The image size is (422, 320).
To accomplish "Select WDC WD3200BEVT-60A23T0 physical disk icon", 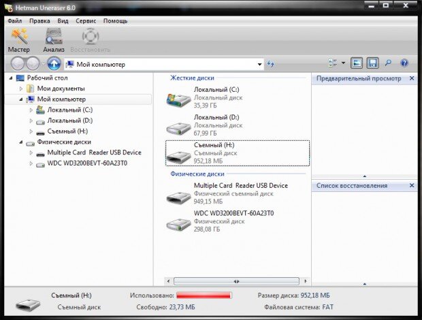I will click(178, 224).
